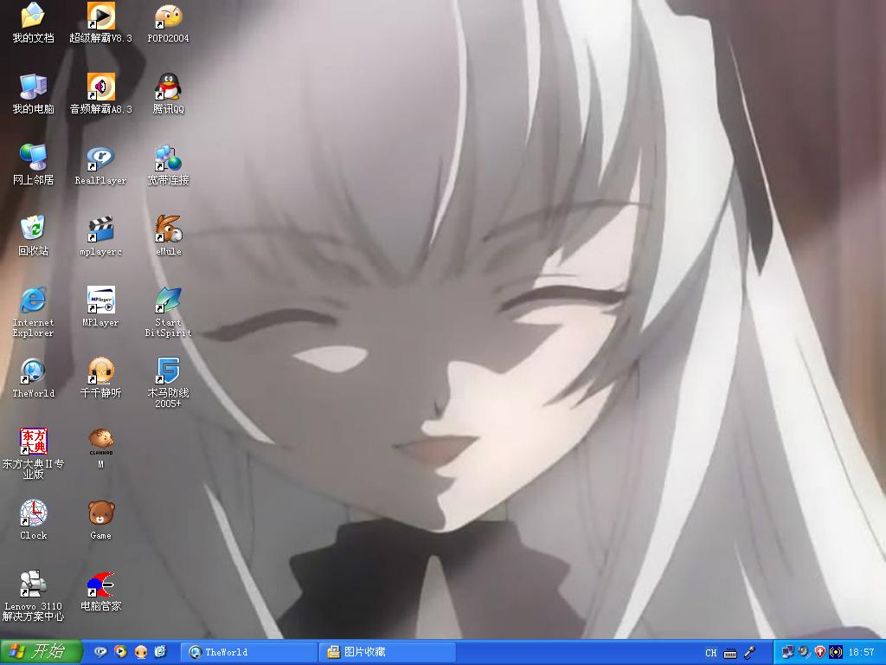Launch Internet Explorer from quick launch
This screenshot has width=886, height=665.
coord(160,652)
